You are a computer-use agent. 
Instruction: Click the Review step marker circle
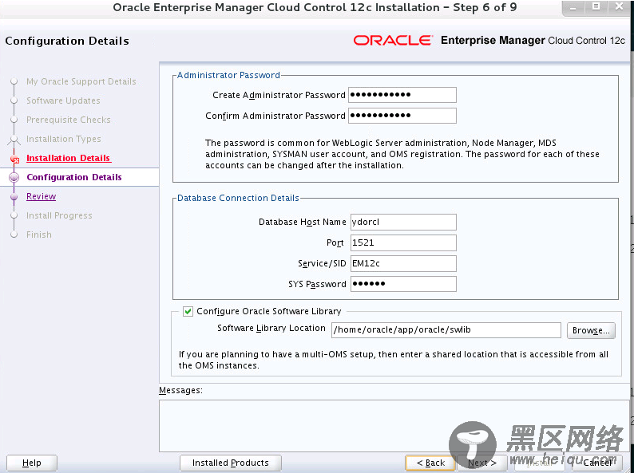coord(14,197)
